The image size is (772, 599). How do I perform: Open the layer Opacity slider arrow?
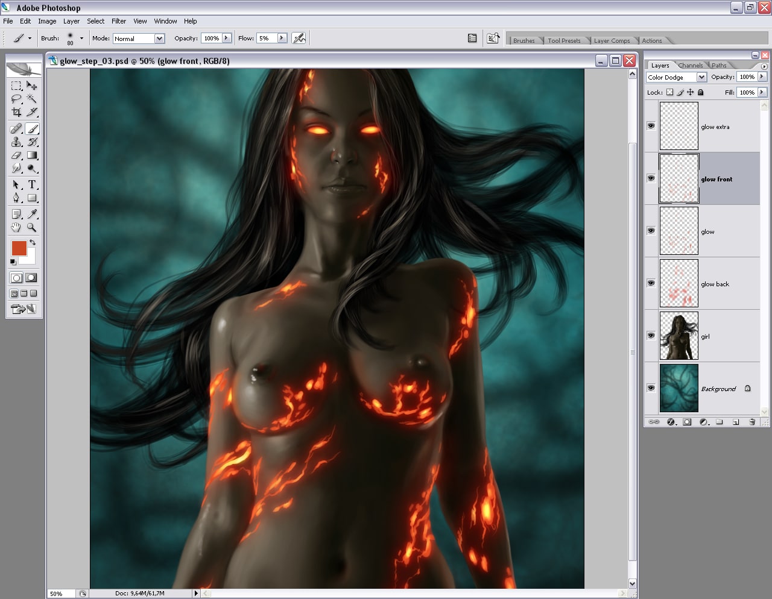(762, 77)
